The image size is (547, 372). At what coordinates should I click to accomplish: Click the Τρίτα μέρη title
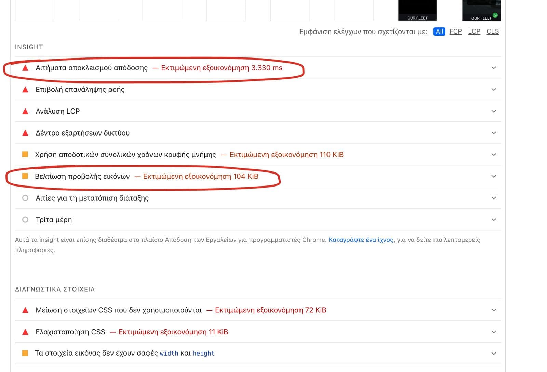pyautogui.click(x=54, y=220)
